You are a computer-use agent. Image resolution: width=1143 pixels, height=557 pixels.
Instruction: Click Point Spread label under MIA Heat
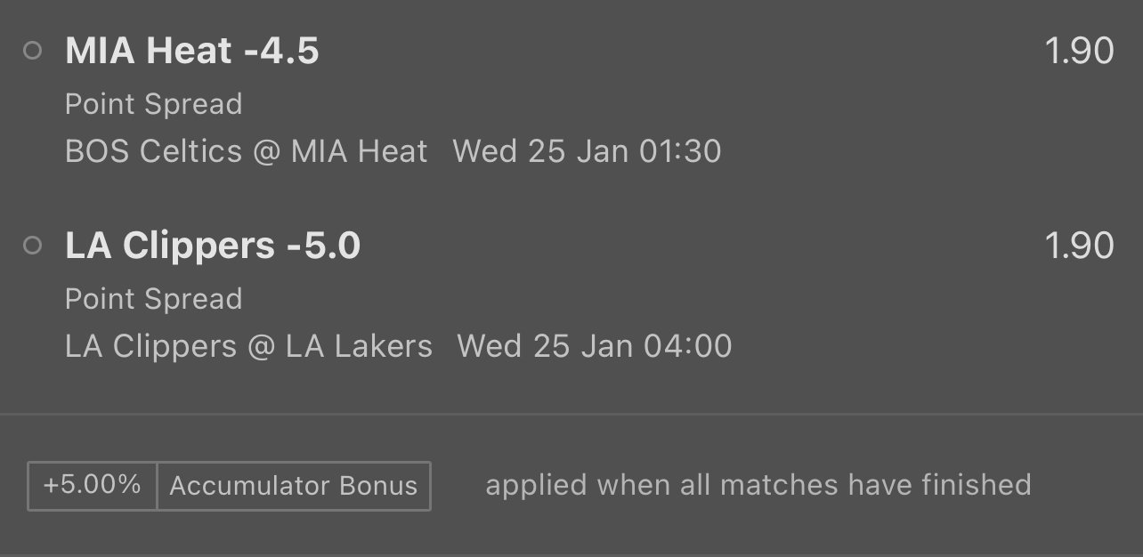tap(153, 104)
